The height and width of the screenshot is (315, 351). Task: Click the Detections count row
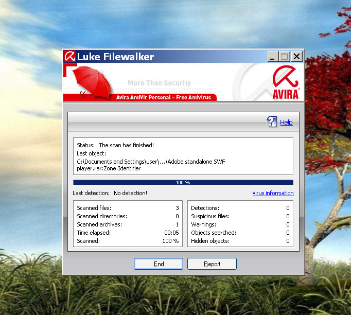[240, 208]
